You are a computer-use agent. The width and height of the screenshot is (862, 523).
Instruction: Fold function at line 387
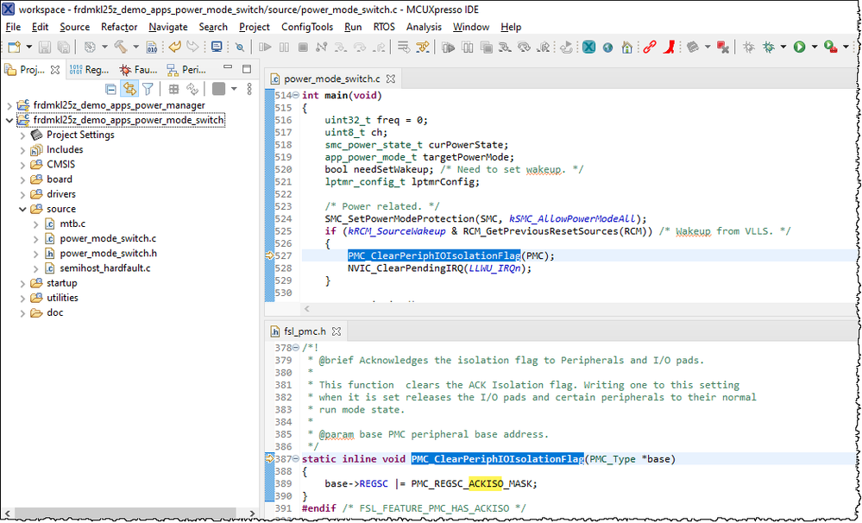coord(296,458)
